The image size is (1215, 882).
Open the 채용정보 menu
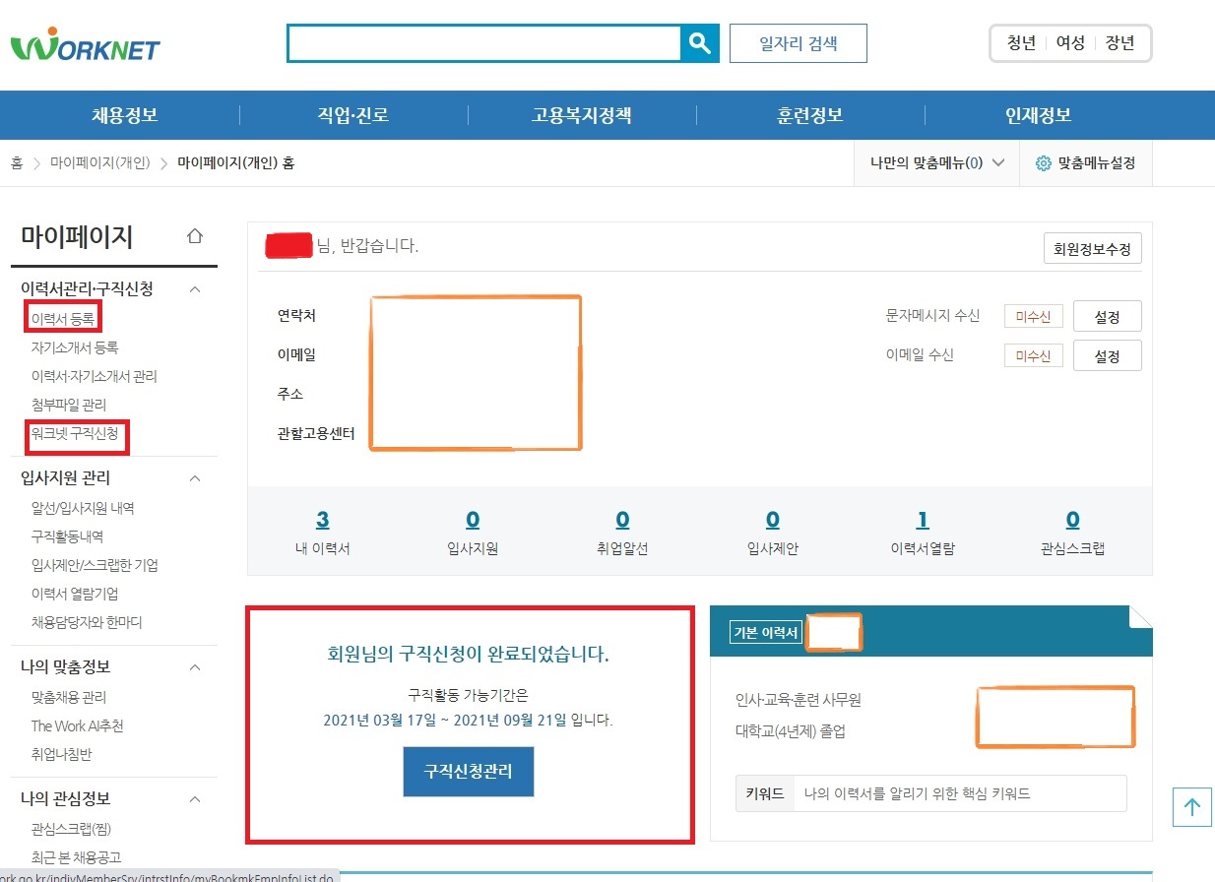click(x=125, y=115)
